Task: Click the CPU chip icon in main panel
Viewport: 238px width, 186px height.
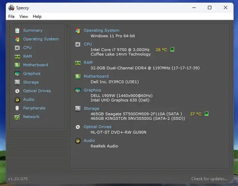Action: click(x=78, y=44)
